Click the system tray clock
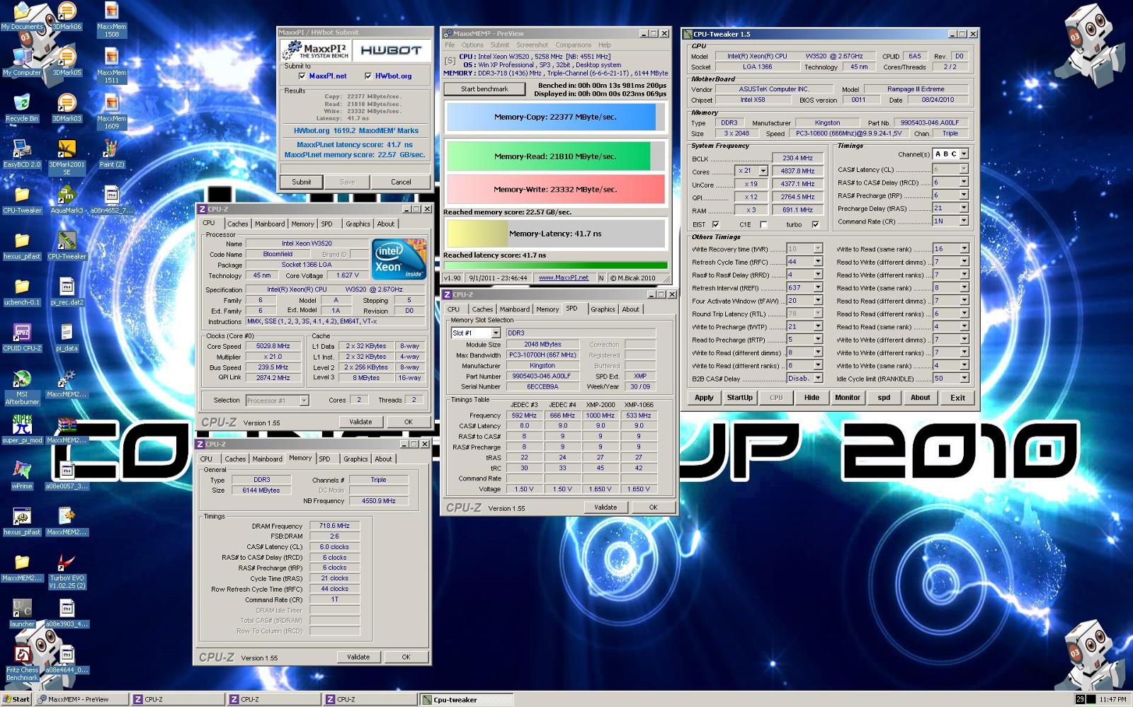The height and width of the screenshot is (707, 1133). coord(1112,699)
